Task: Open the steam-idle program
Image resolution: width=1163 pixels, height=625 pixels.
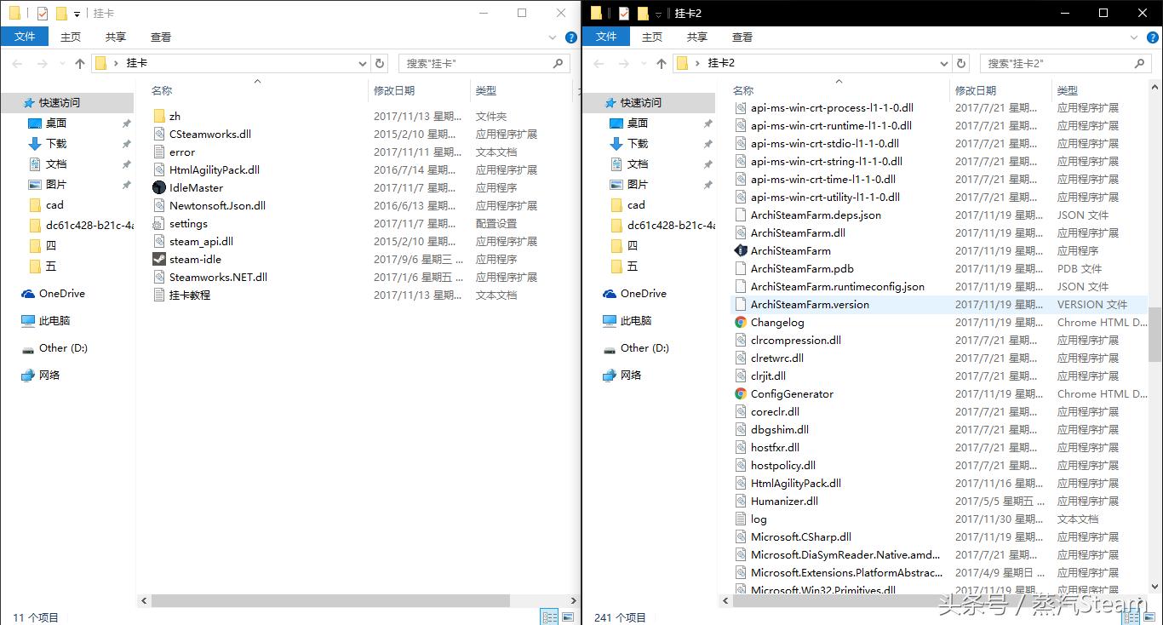Action: click(192, 259)
